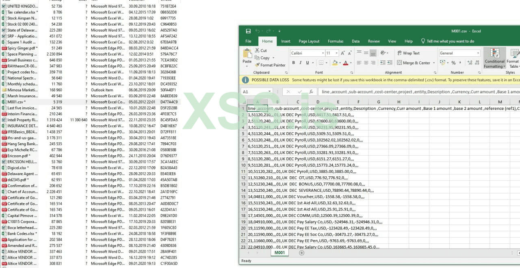
Task: Click Decrease Decimal icon
Action: [x=476, y=63]
